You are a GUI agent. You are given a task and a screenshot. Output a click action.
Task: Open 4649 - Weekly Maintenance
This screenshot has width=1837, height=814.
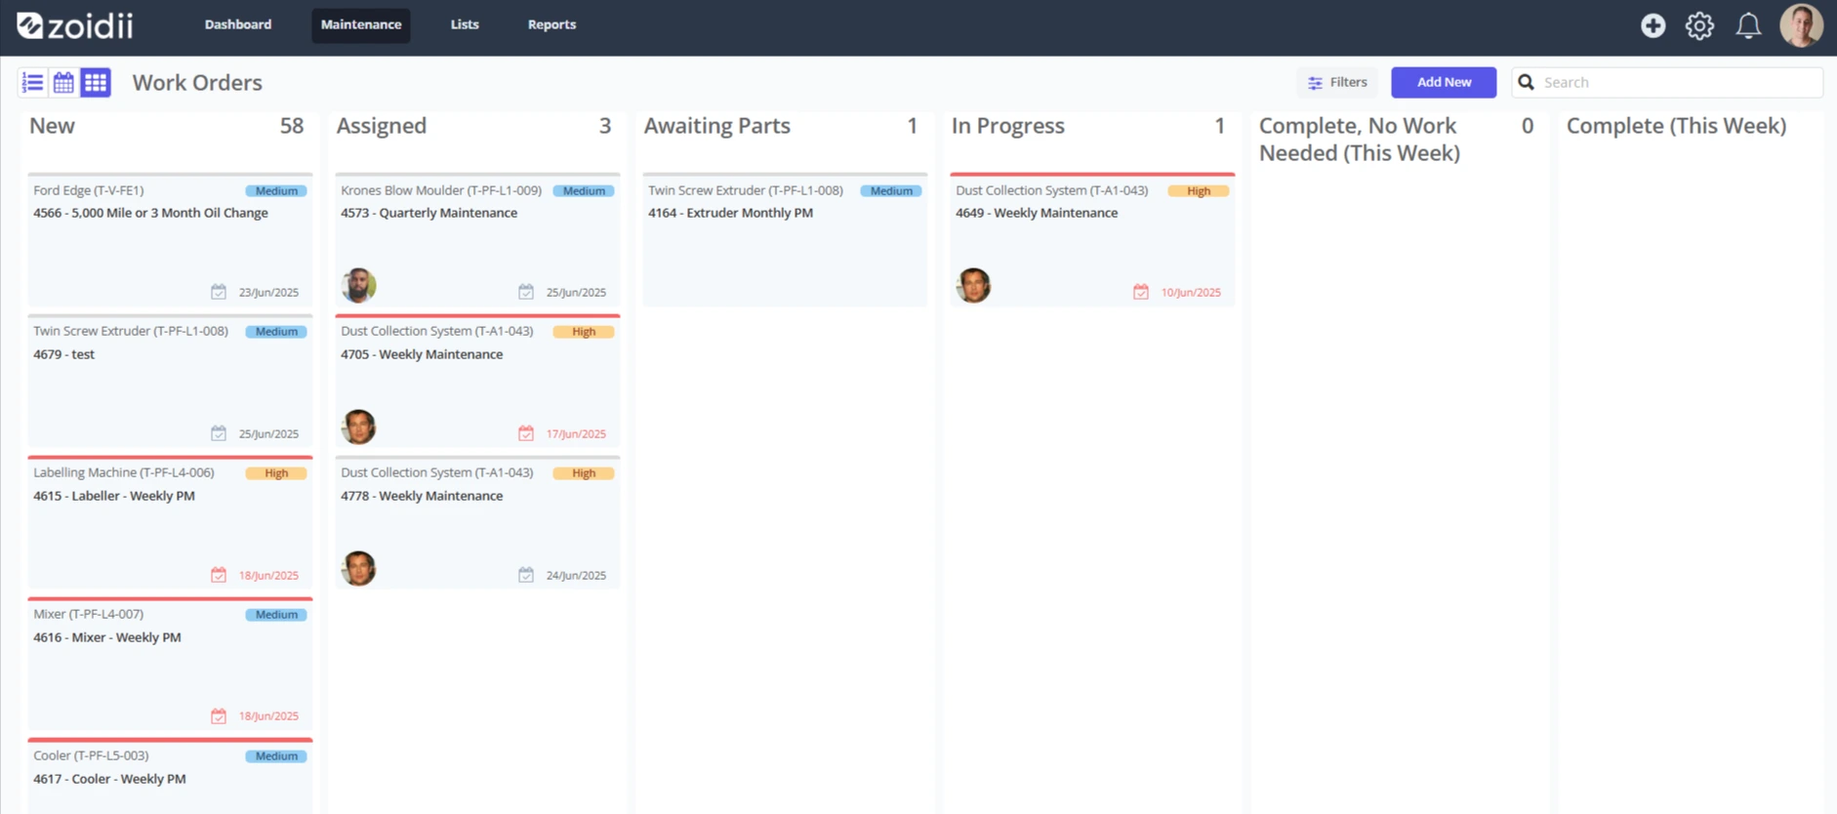1037,213
